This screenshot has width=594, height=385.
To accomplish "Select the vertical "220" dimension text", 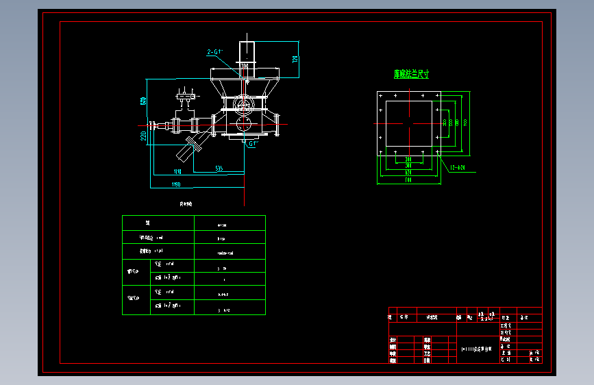I will 143,136.
